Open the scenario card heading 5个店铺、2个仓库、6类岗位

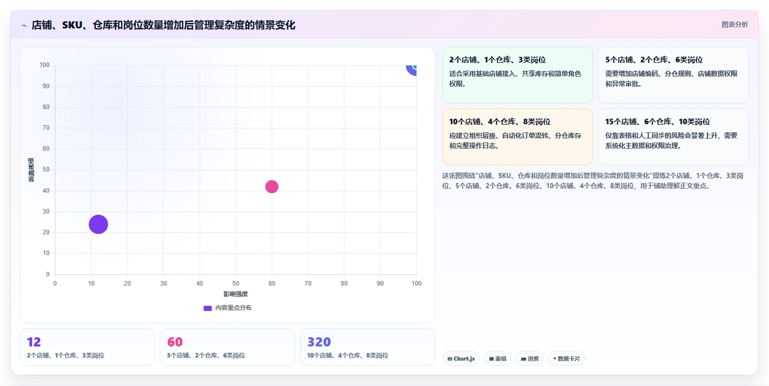[x=654, y=60]
